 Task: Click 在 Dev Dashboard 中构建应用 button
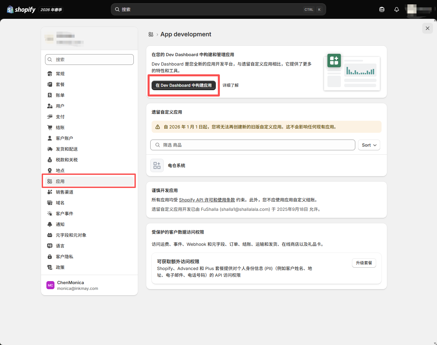point(184,85)
